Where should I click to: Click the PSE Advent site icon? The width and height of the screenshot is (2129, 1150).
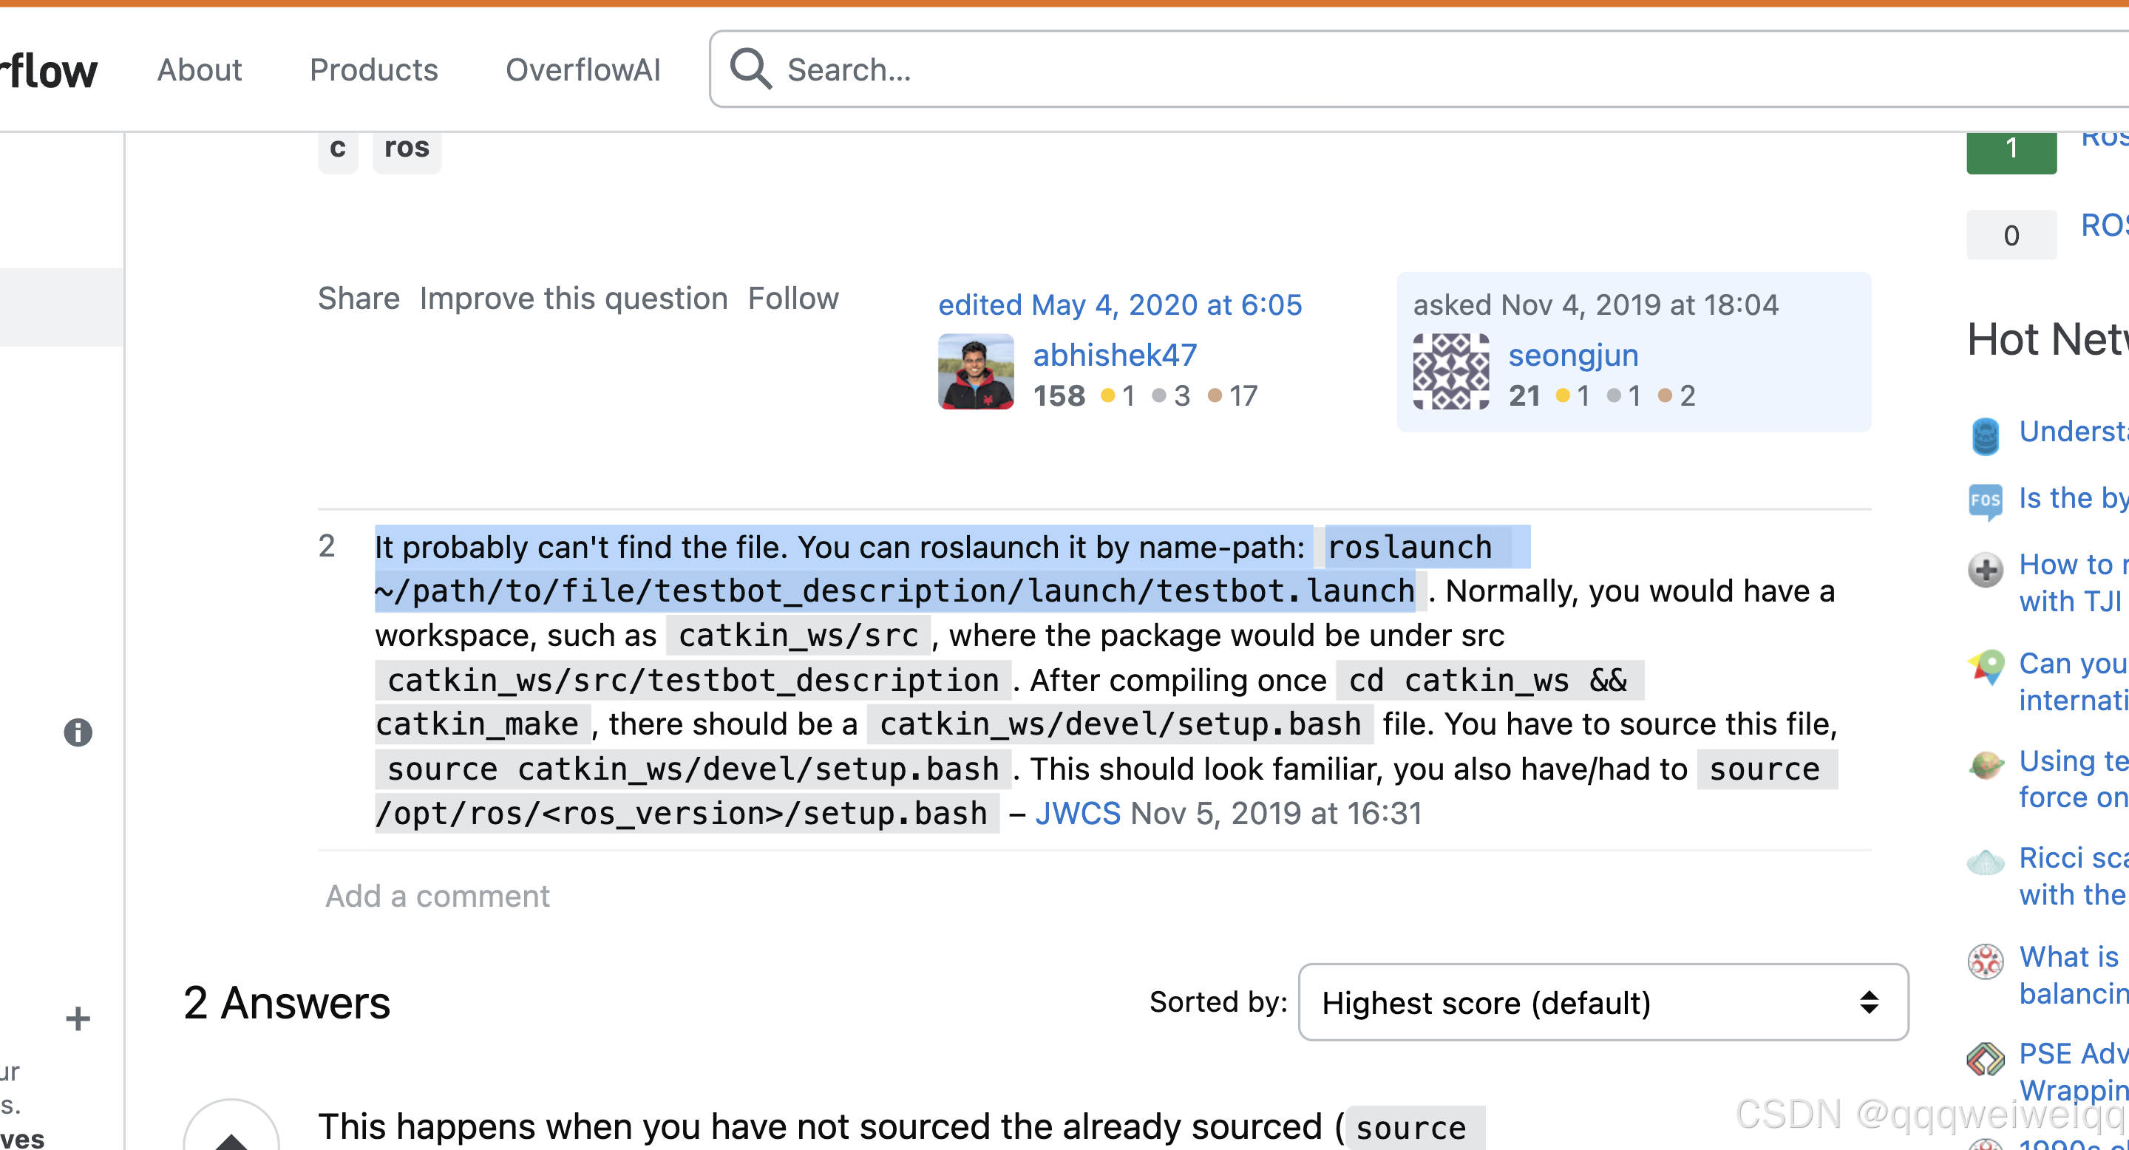(1985, 1058)
